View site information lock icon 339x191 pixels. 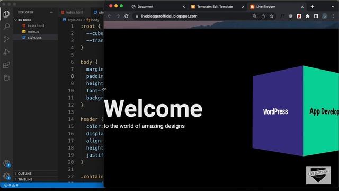[137, 16]
